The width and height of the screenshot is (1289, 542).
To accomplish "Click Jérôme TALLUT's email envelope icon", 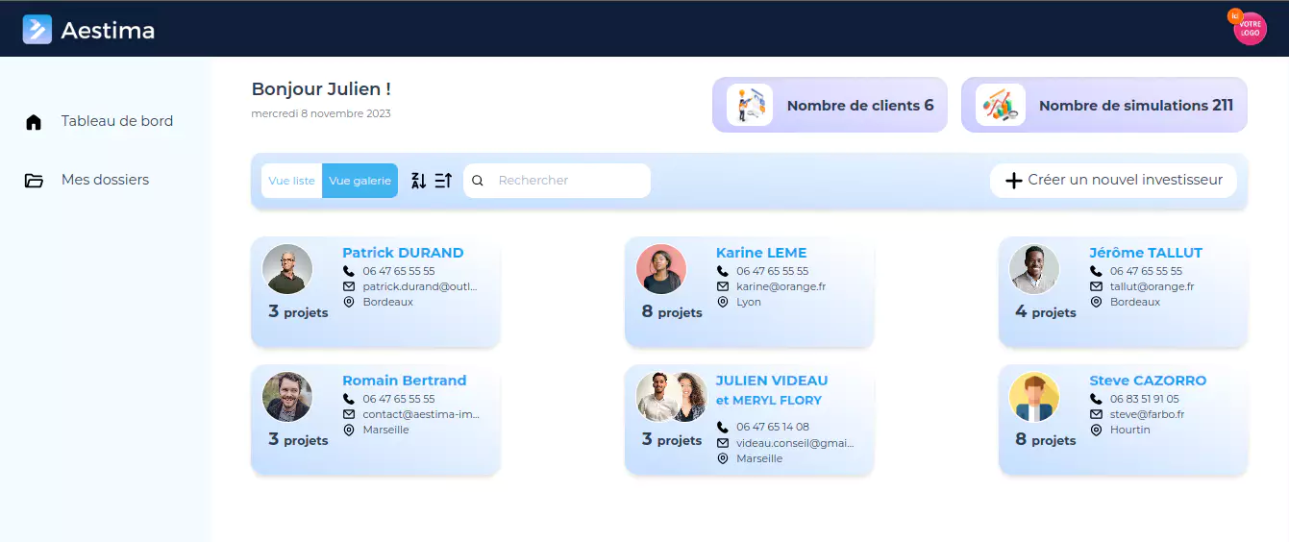I will point(1096,286).
